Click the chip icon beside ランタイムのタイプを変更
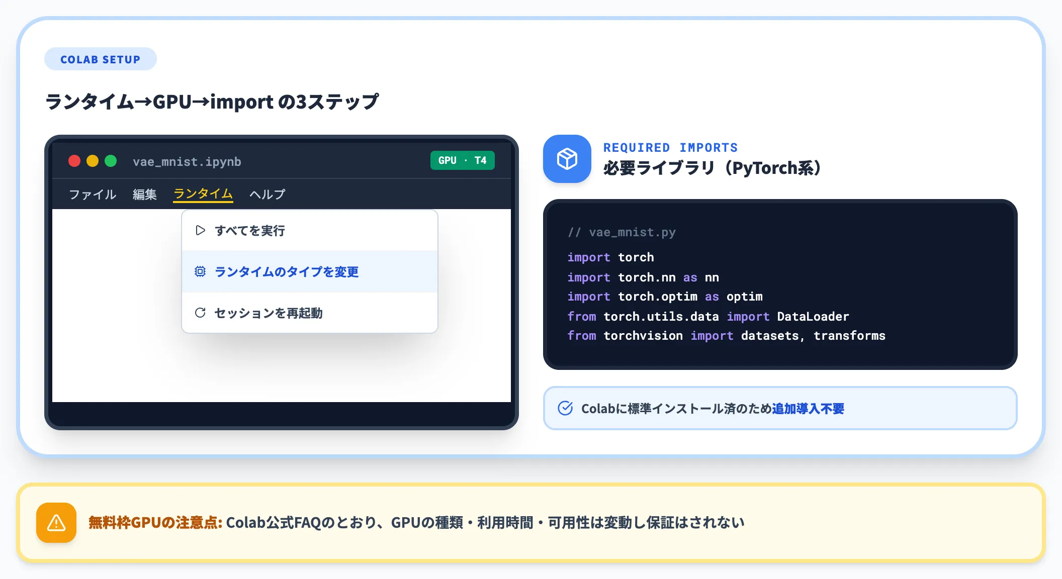1062x579 pixels. pyautogui.click(x=200, y=272)
